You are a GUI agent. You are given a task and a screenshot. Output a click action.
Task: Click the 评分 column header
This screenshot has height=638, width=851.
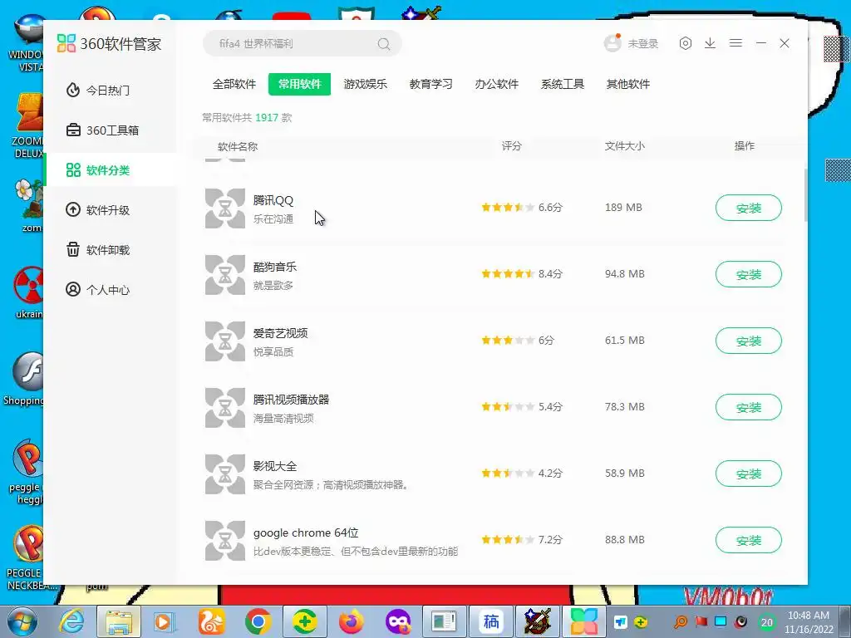click(x=511, y=146)
